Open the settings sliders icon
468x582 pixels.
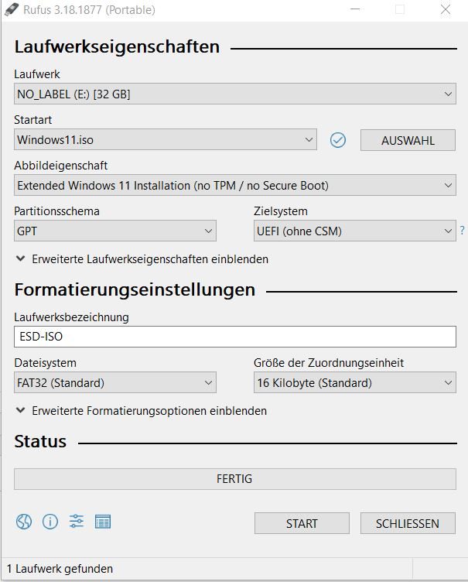[76, 522]
